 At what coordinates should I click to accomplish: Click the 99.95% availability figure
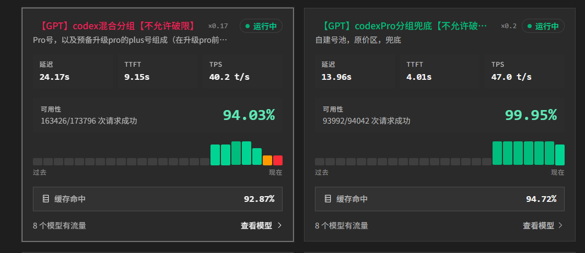(531, 115)
